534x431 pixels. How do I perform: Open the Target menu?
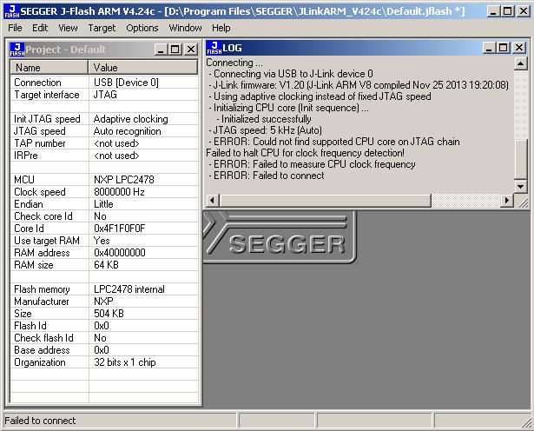102,28
